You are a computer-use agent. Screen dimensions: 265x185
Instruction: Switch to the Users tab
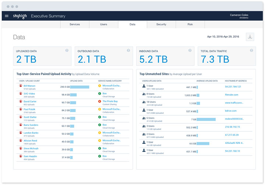point(103,24)
